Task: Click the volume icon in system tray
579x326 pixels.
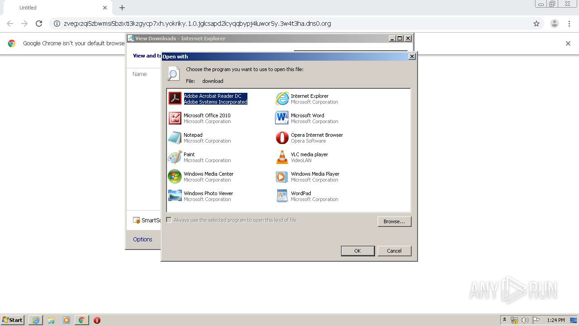Action: (525, 320)
